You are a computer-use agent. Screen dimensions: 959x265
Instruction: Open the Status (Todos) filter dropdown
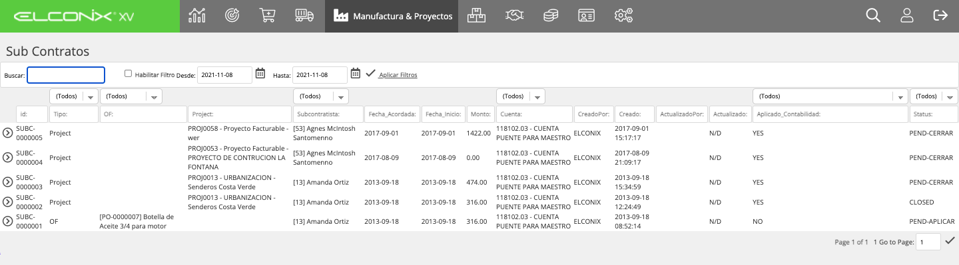[x=934, y=97]
